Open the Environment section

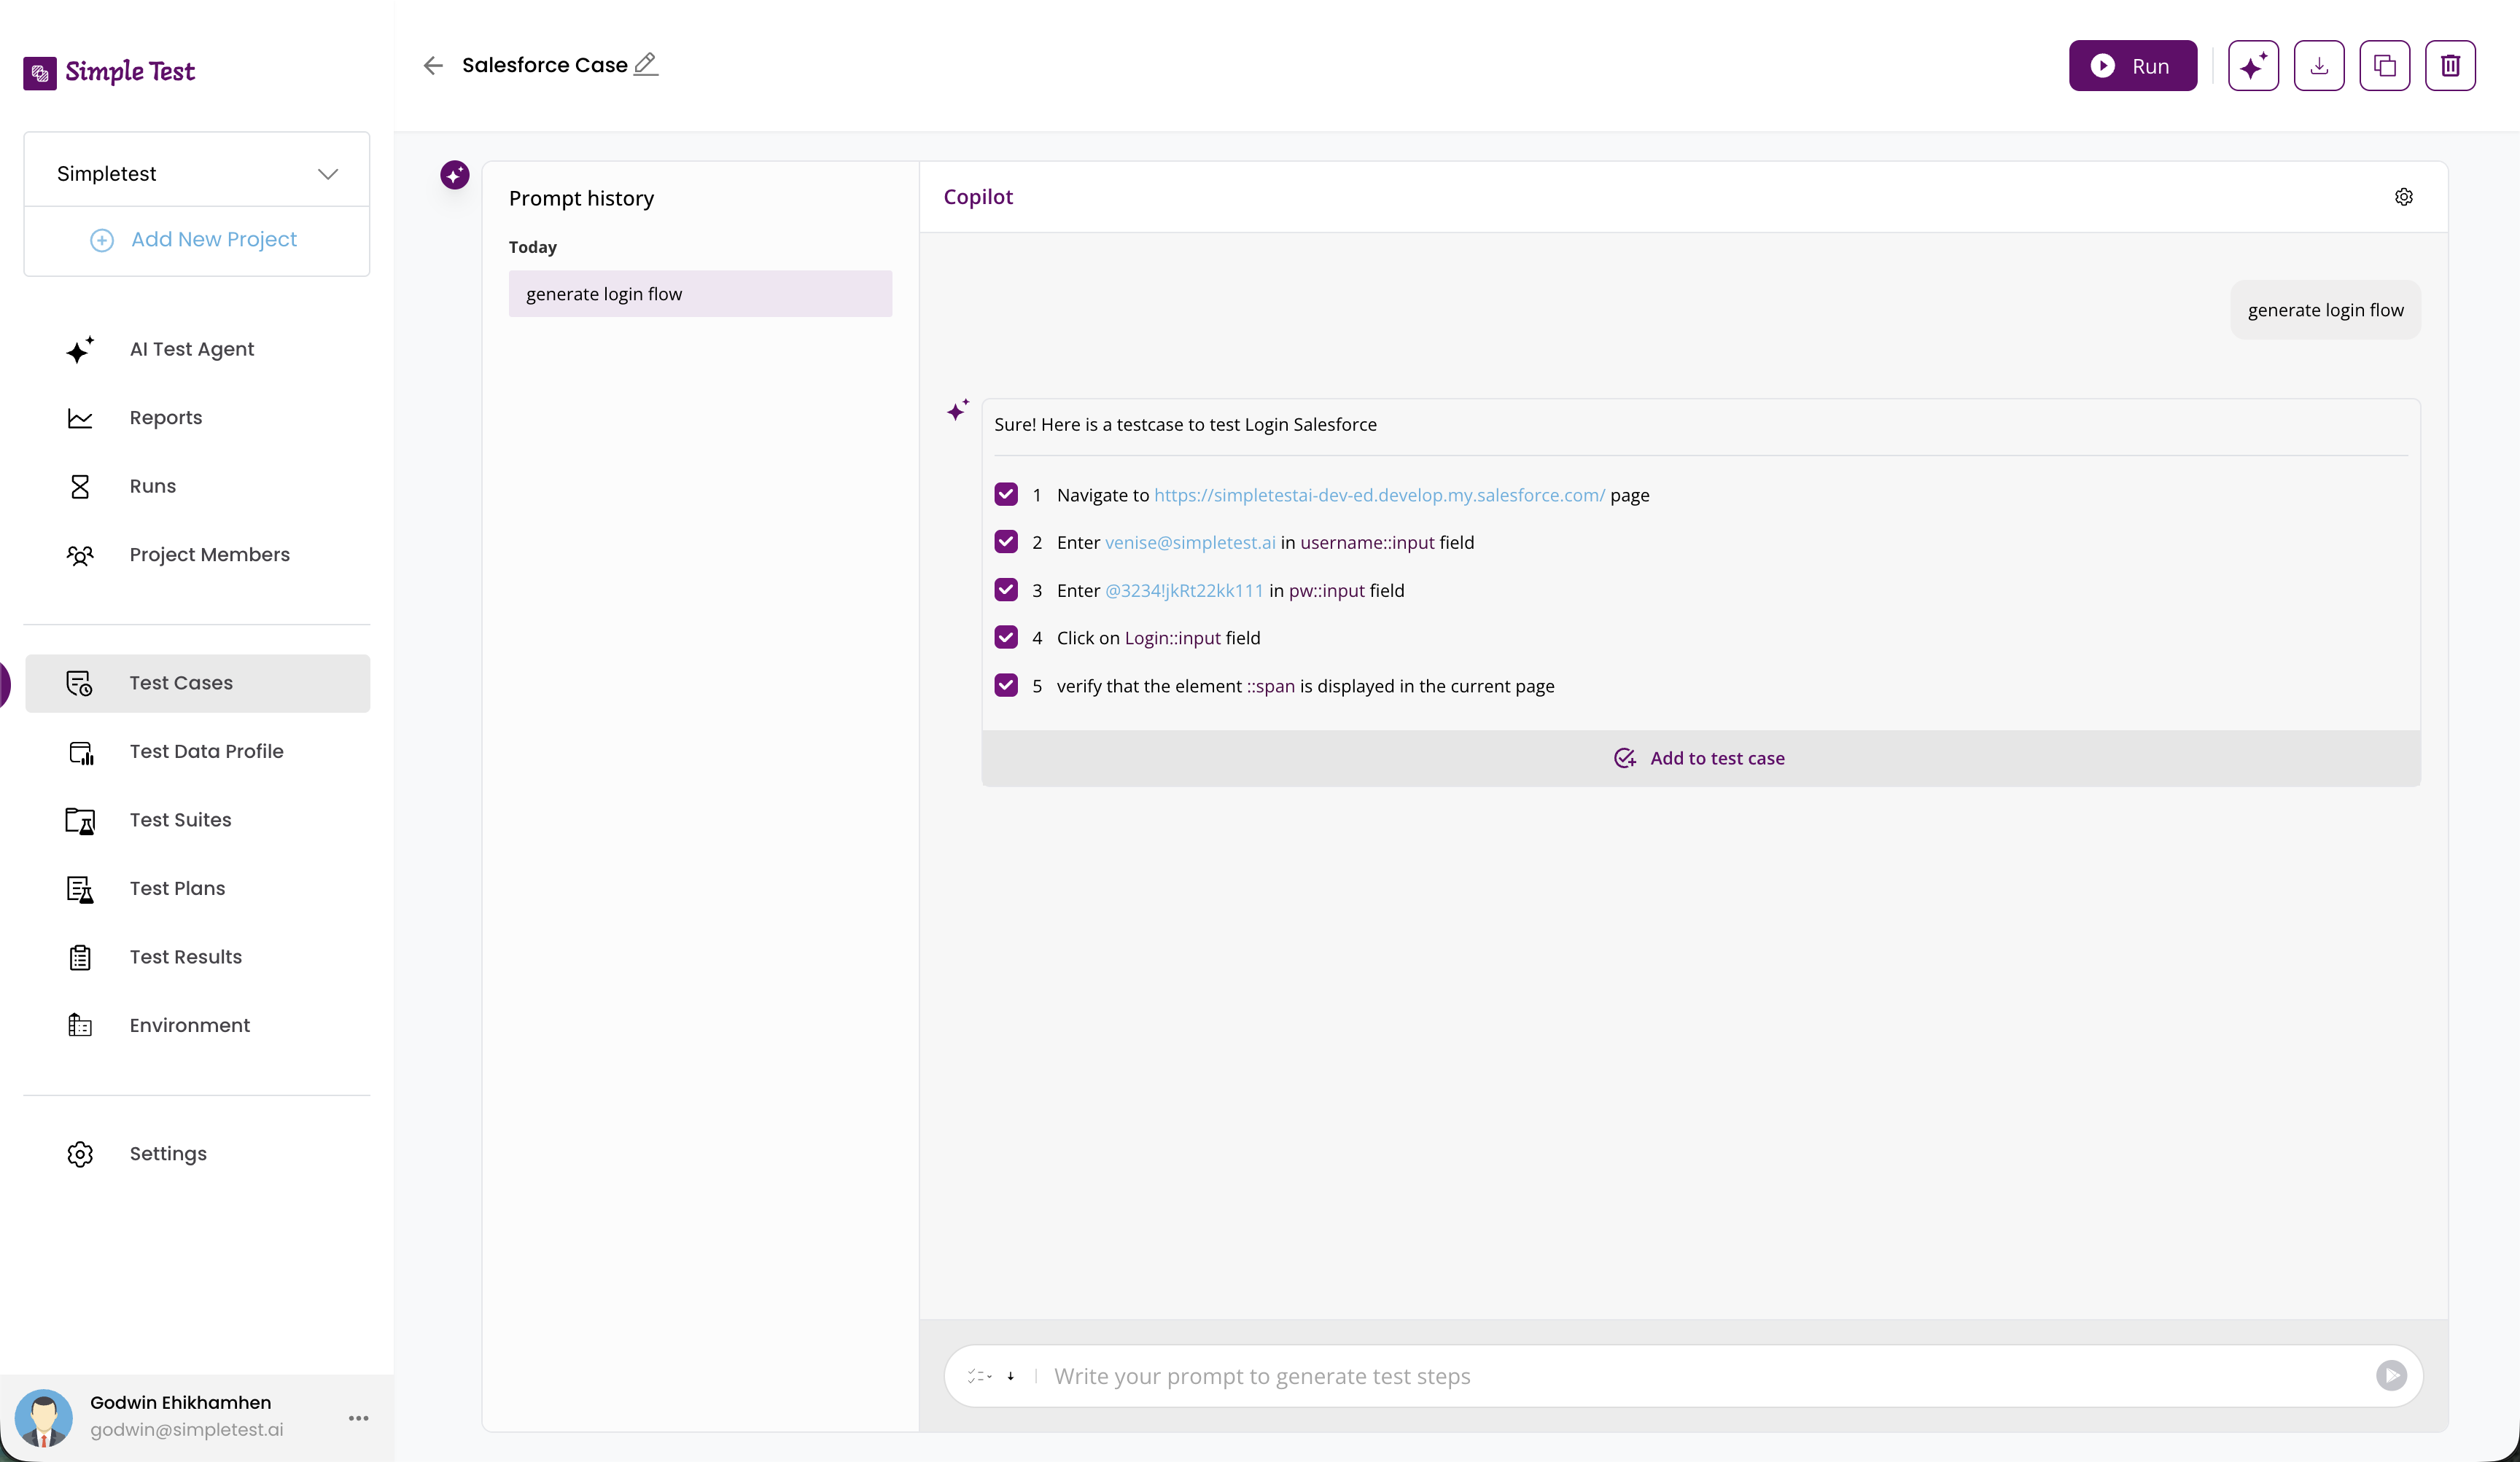(x=189, y=1025)
